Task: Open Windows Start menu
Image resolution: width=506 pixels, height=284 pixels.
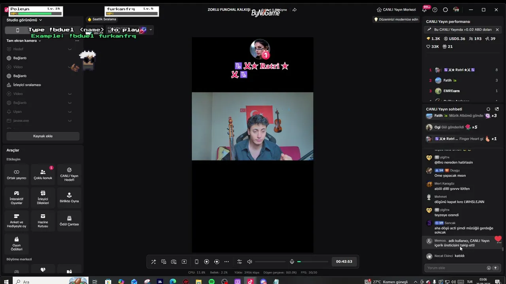Action: coord(6,282)
